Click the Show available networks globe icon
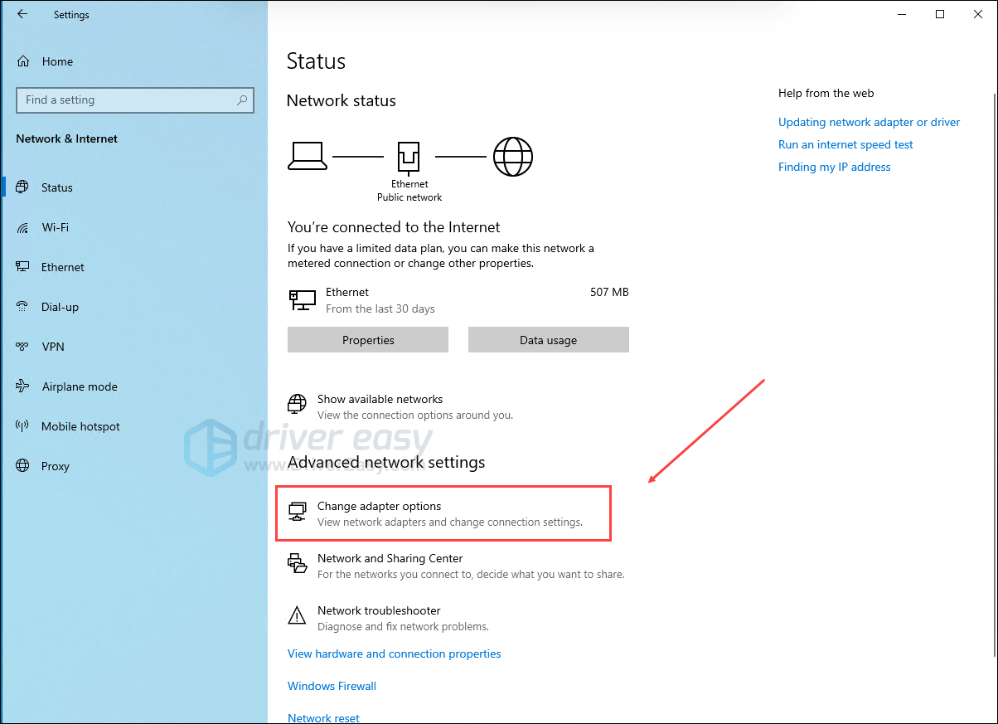The height and width of the screenshot is (724, 998). tap(297, 404)
